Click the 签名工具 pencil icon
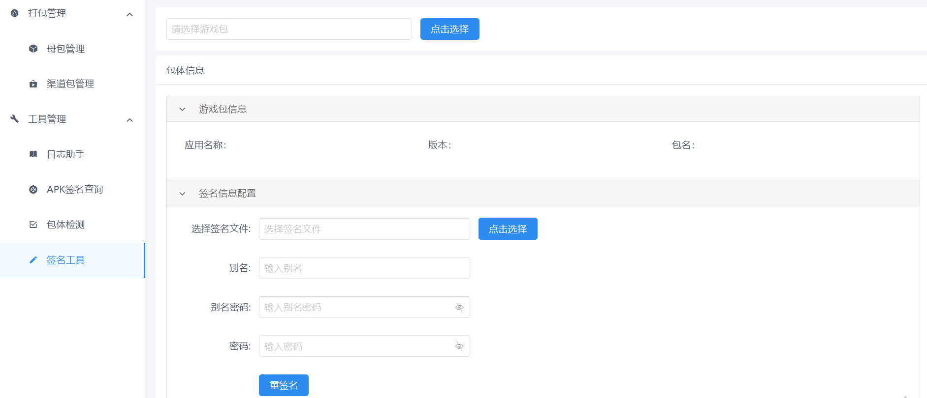Screen dimensions: 927x398 [x=33, y=260]
